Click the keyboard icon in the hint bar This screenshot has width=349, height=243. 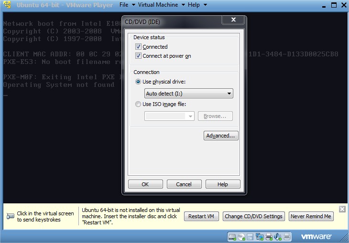pos(10,216)
